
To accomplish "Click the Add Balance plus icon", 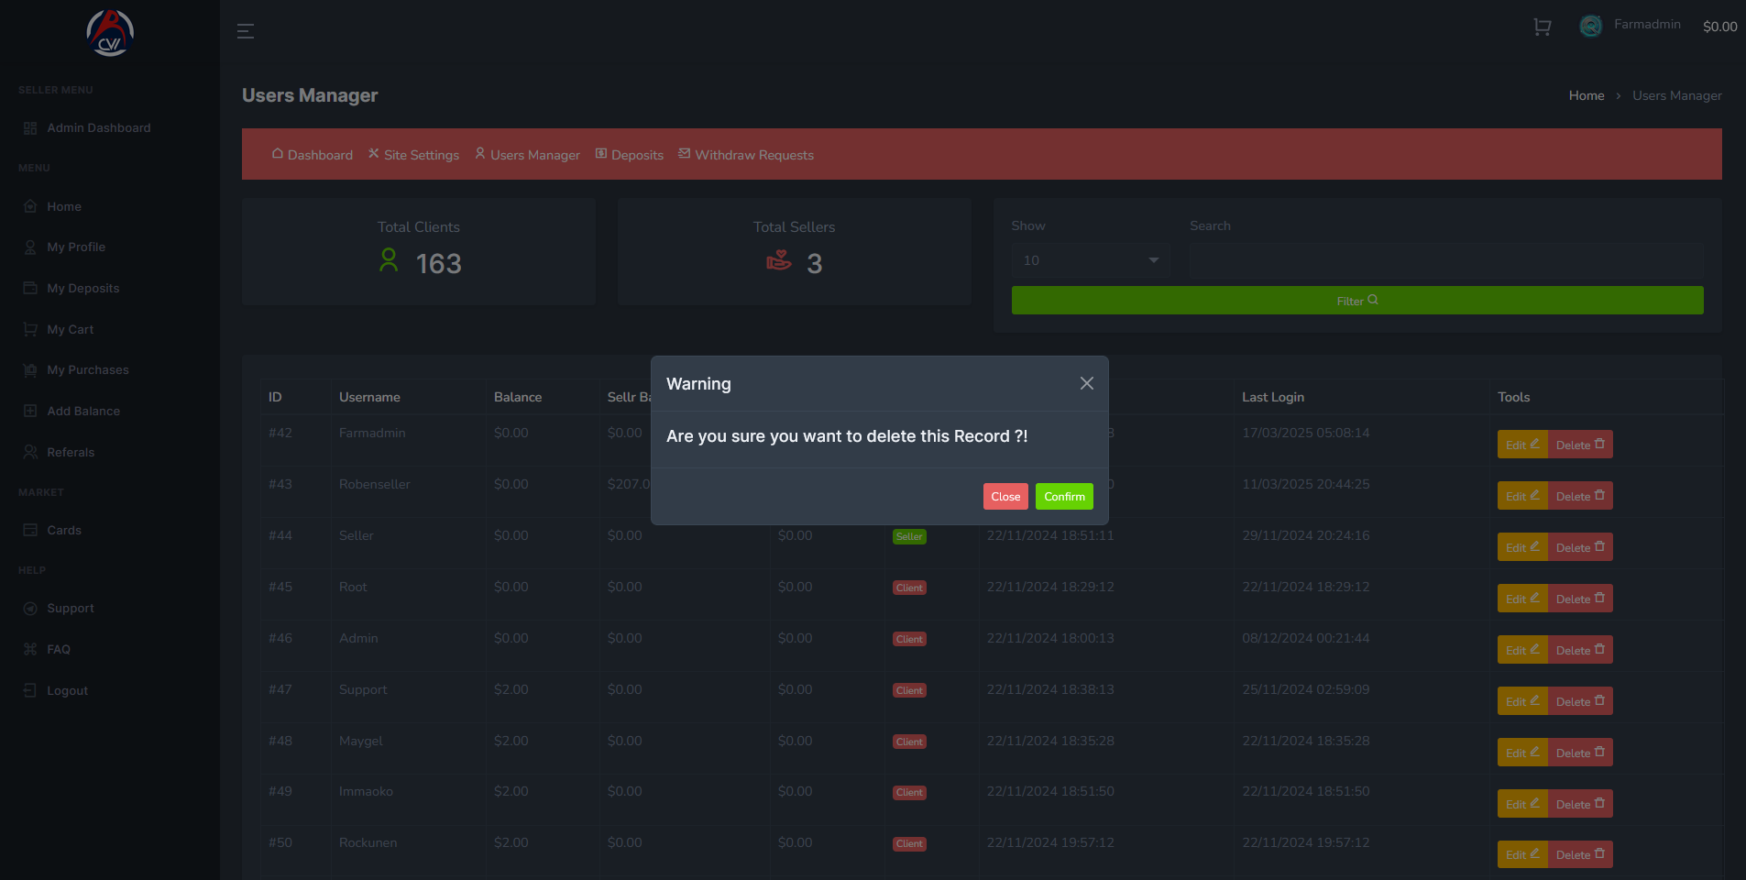I will click(30, 411).
